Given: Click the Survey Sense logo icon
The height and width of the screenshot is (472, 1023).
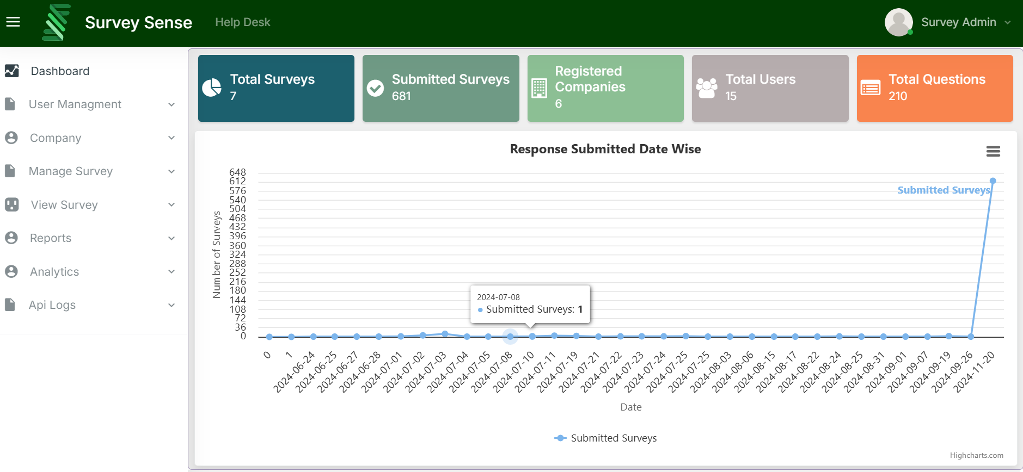Looking at the screenshot, I should [57, 22].
